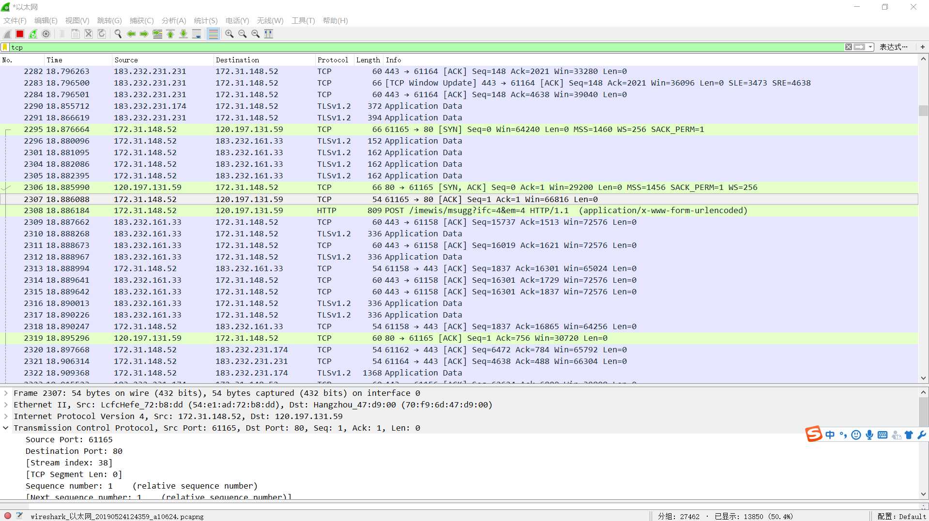Click the Sogou input method S logo

[x=813, y=434]
